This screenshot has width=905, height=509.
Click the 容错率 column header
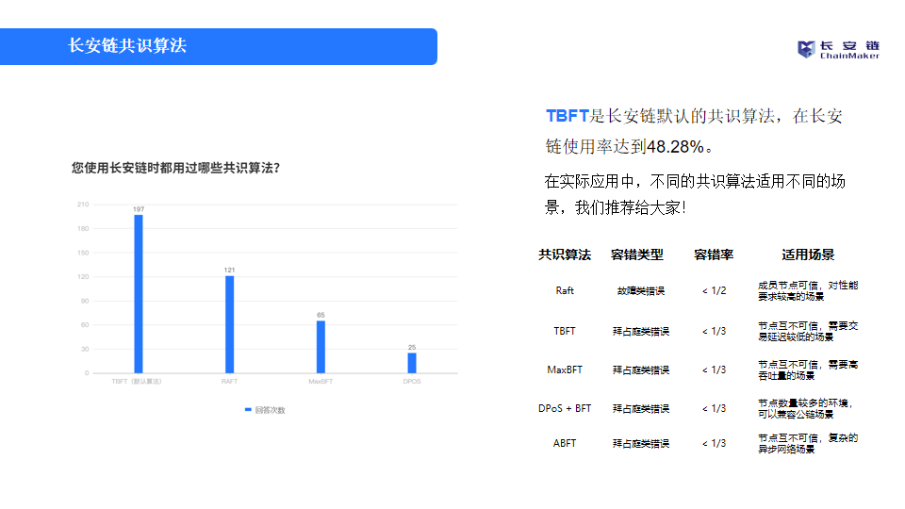pos(714,254)
